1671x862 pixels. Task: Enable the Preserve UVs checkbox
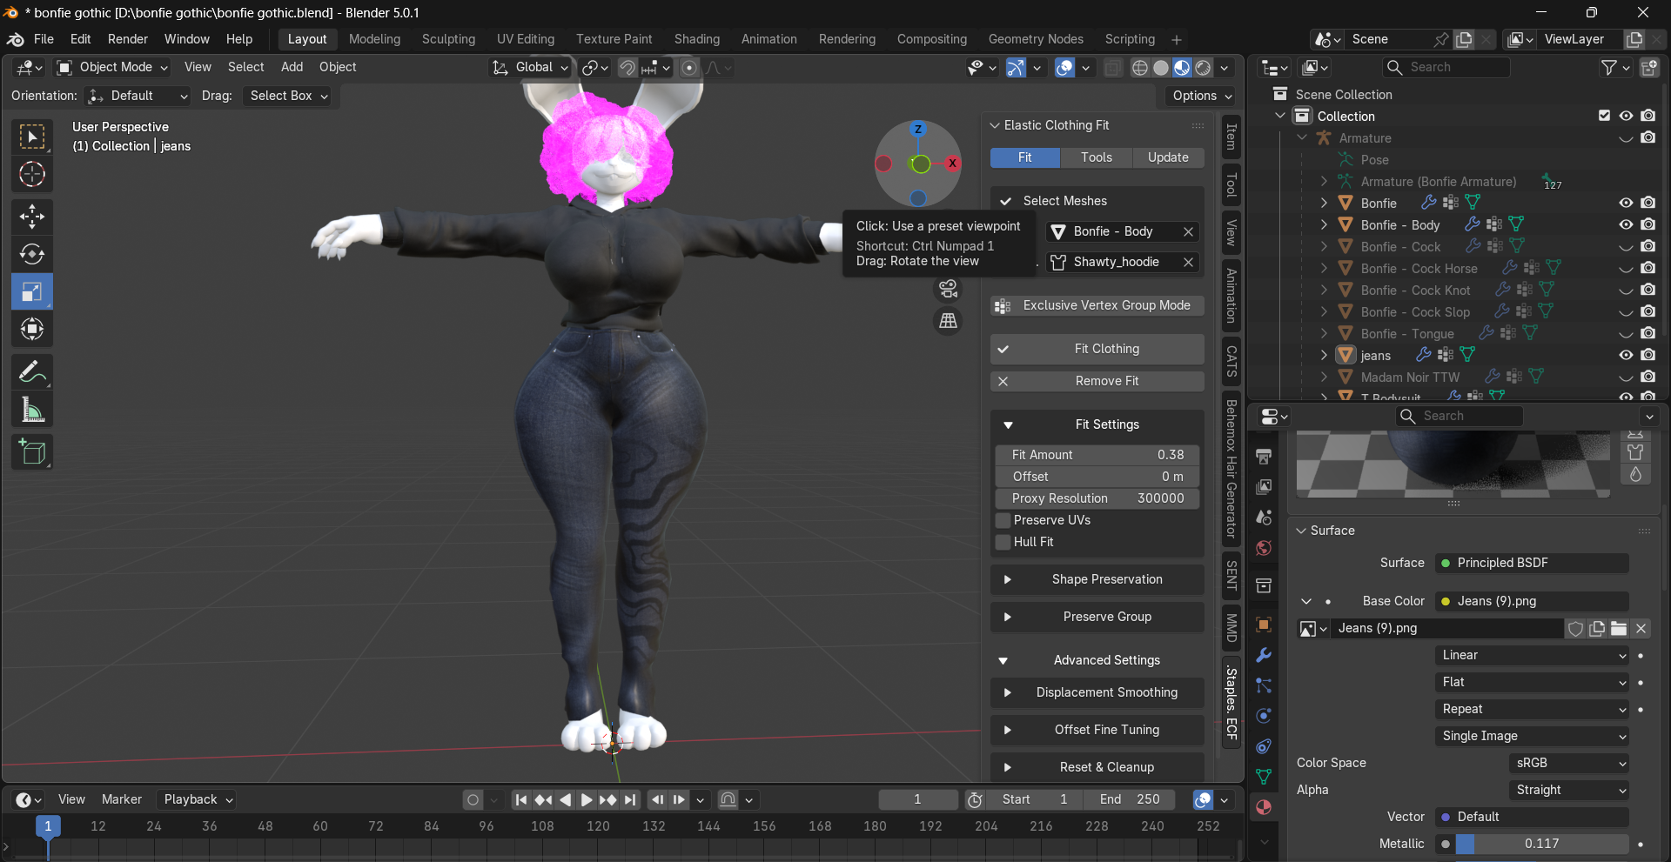(x=1003, y=520)
